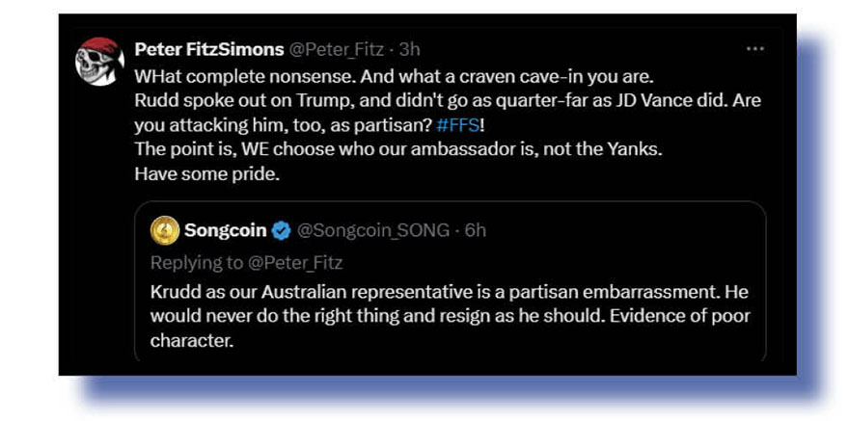This screenshot has height=421, width=848.
Task: Click the blue verified badge beside Songcoin
Action: click(281, 230)
